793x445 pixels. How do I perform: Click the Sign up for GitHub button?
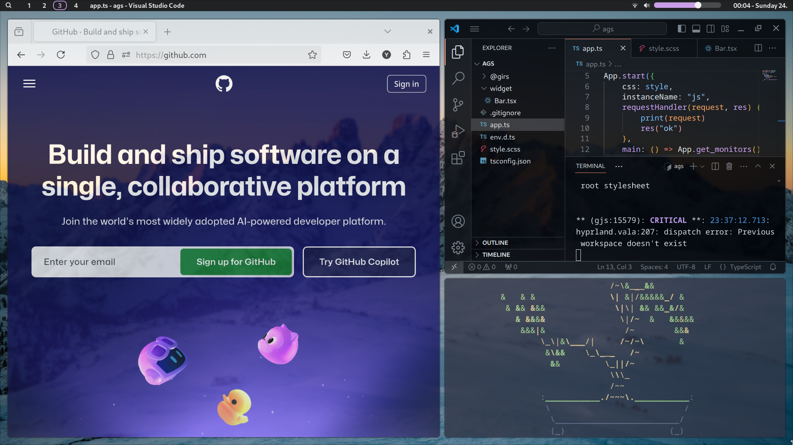click(x=236, y=262)
